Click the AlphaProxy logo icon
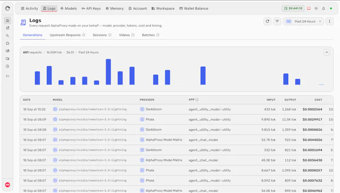Viewport: 340px width, 193px height. pos(8,9)
